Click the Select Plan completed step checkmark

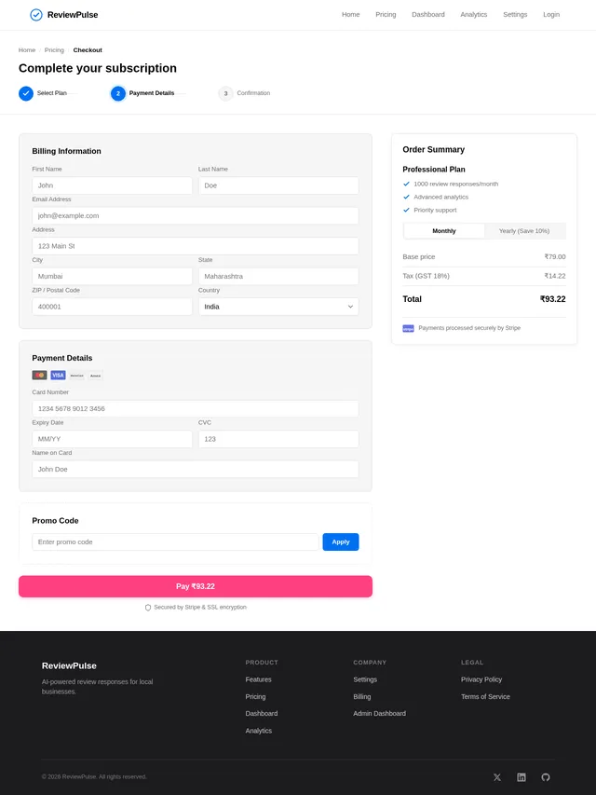coord(26,93)
